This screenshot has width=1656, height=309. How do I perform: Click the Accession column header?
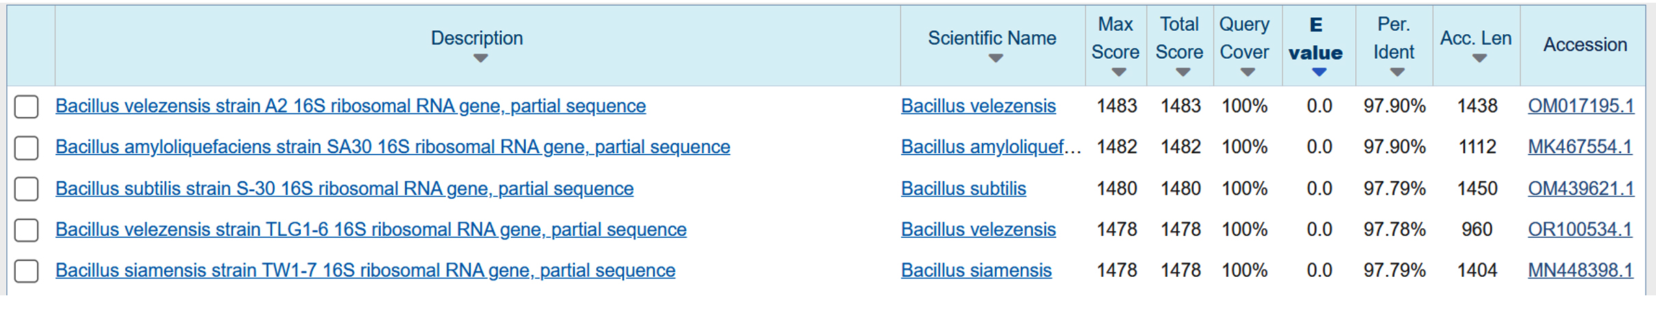1585,45
